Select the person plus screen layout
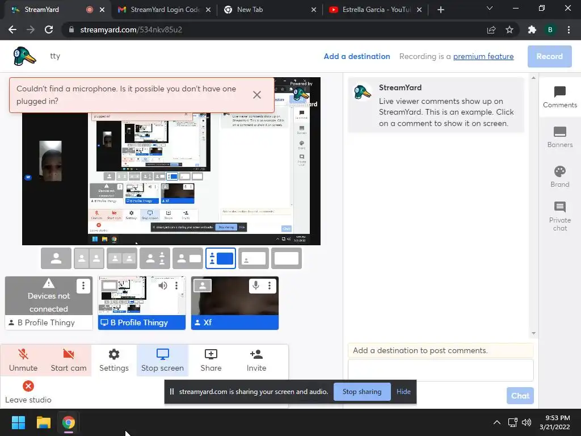The width and height of the screenshot is (581, 436). point(187,258)
